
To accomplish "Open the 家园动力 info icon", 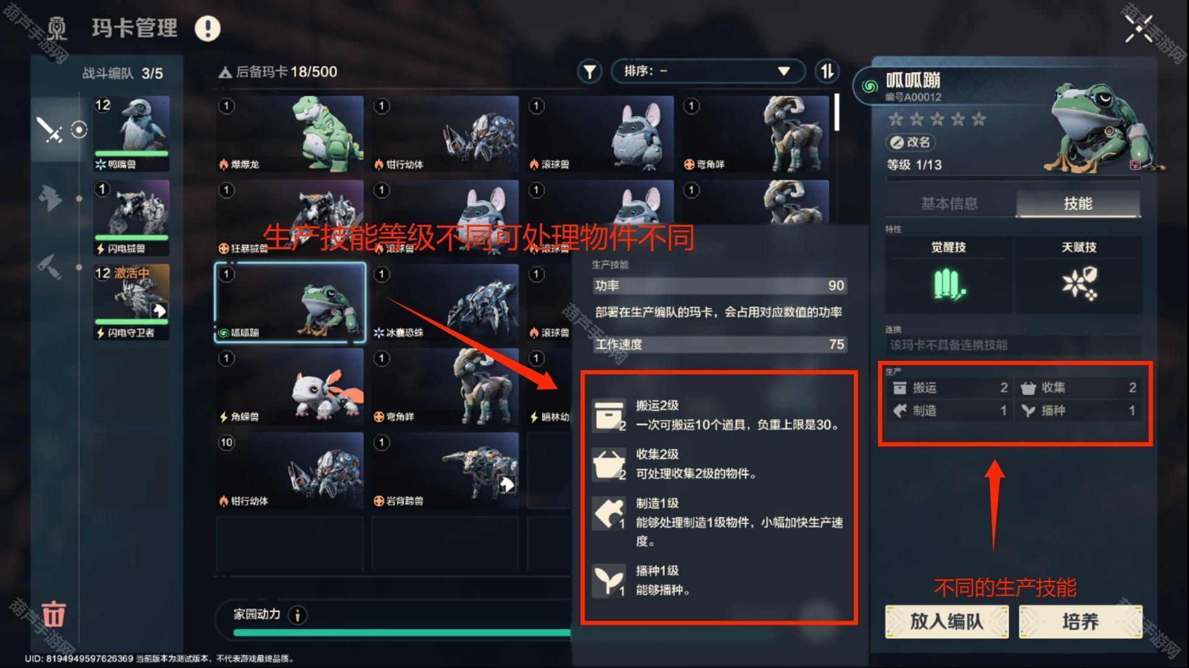I will click(x=298, y=615).
